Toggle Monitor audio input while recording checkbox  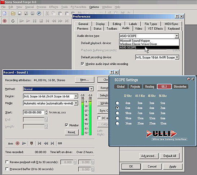[82, 64]
